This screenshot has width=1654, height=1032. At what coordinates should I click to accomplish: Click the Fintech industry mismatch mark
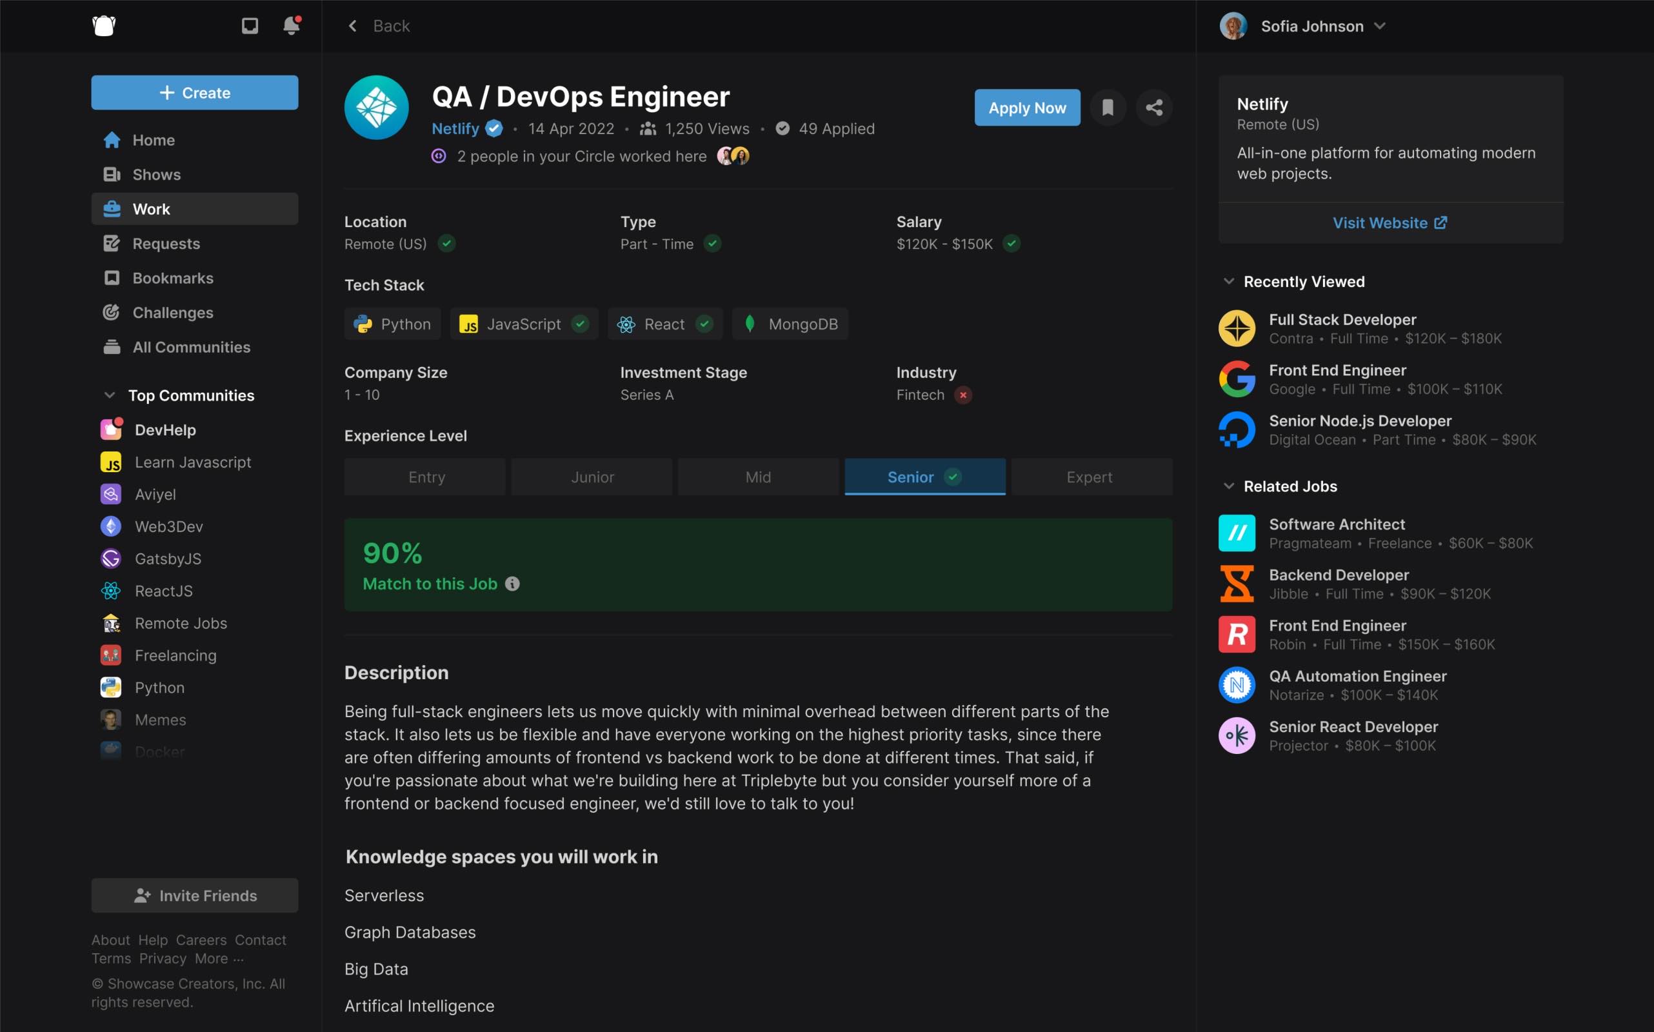(962, 395)
